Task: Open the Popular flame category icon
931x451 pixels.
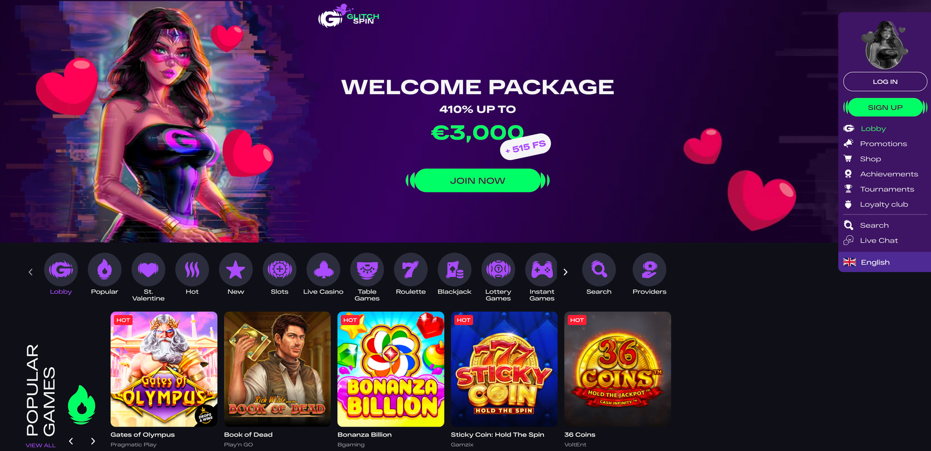Action: pos(105,269)
